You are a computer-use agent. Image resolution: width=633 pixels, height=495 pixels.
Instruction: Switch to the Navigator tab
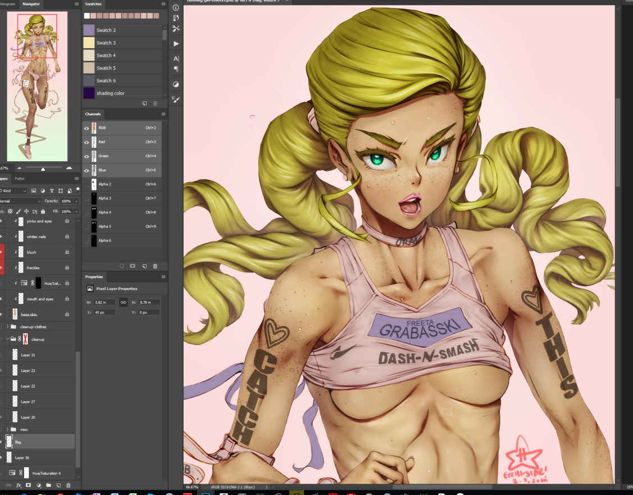pos(31,4)
